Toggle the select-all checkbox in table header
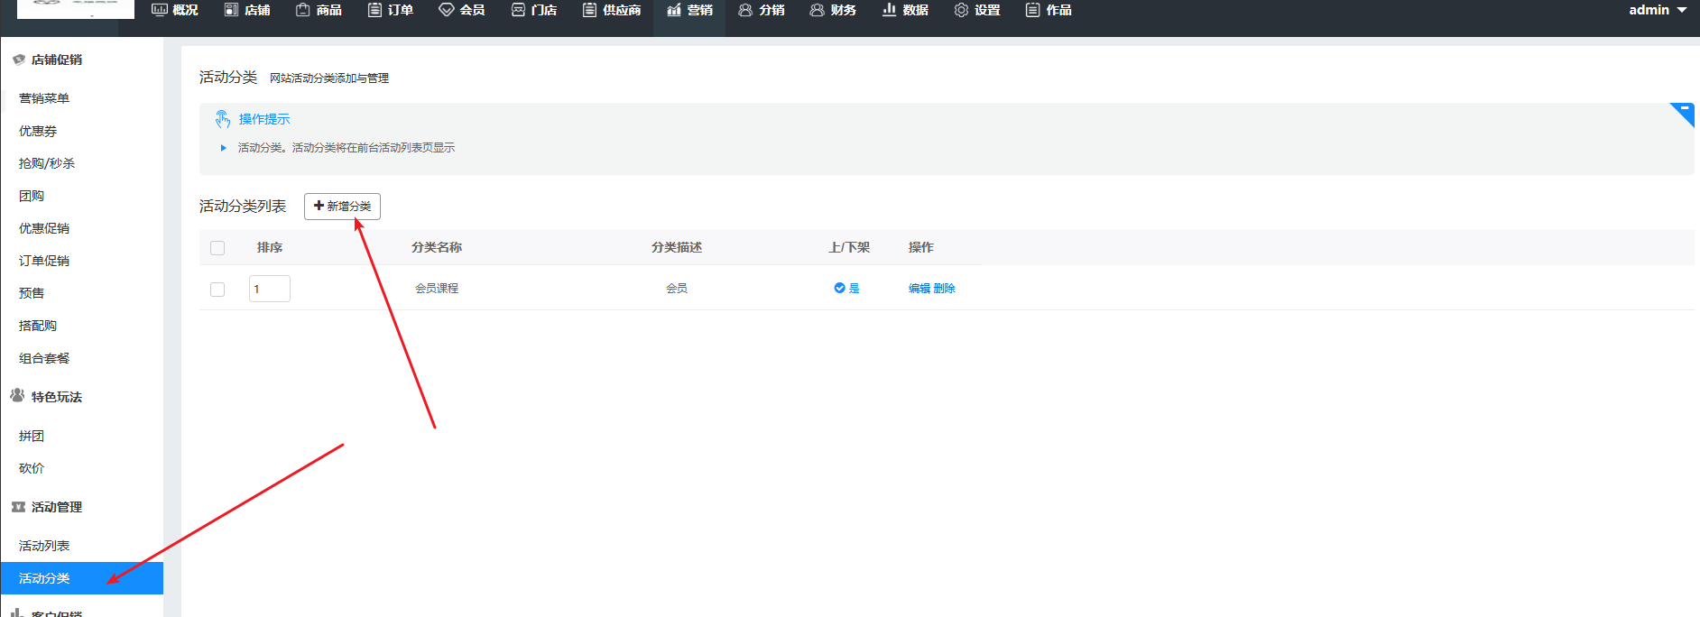This screenshot has height=617, width=1700. [x=217, y=248]
